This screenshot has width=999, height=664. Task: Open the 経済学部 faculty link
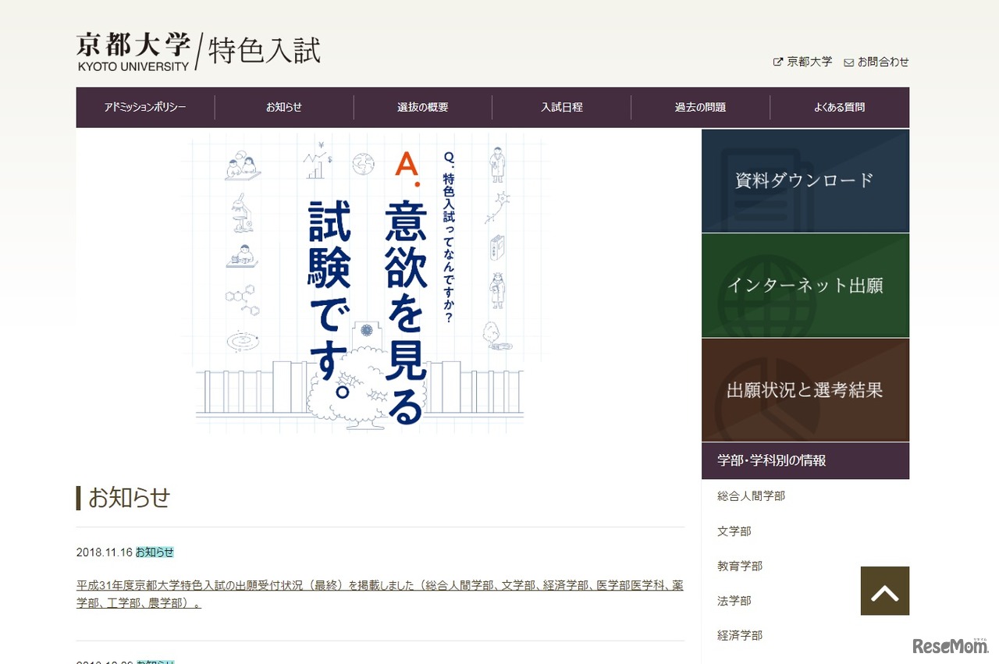click(739, 635)
